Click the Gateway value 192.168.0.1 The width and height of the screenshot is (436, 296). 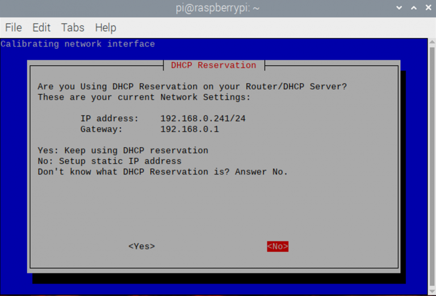pyautogui.click(x=189, y=129)
